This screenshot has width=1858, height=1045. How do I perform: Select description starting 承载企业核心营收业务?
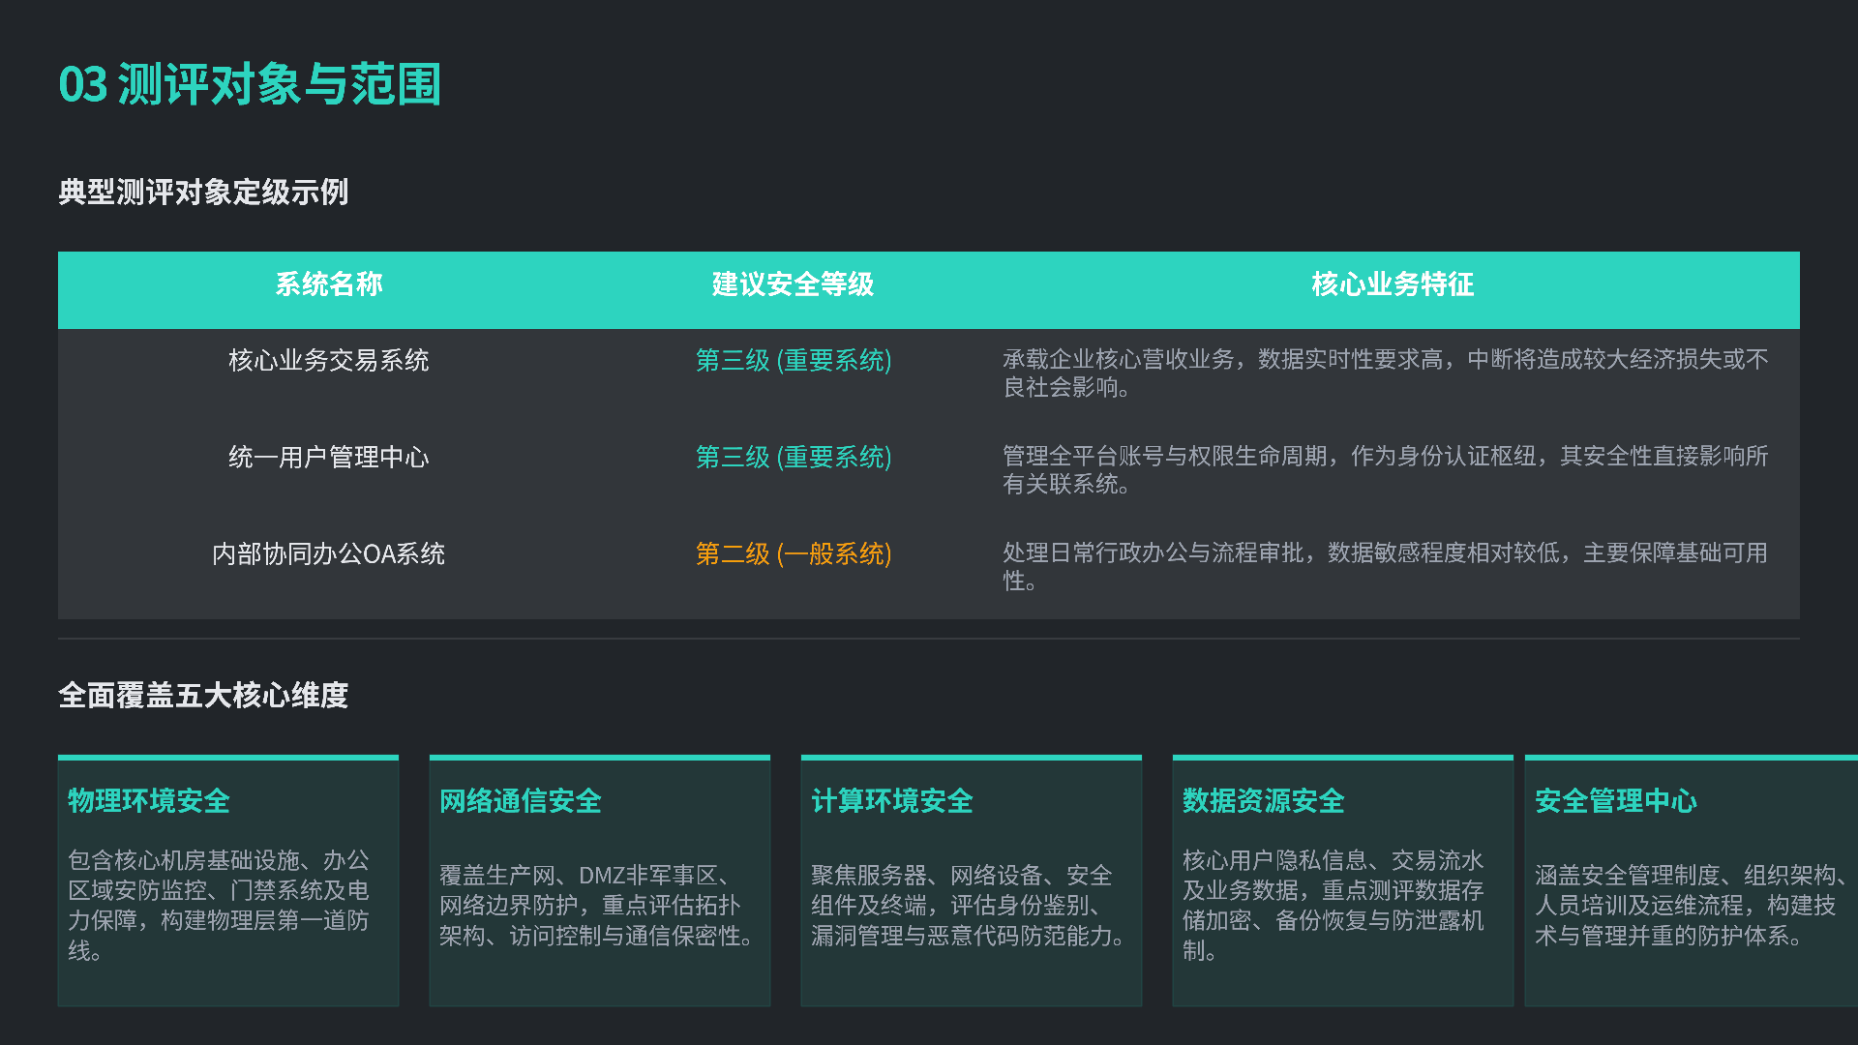point(1386,373)
